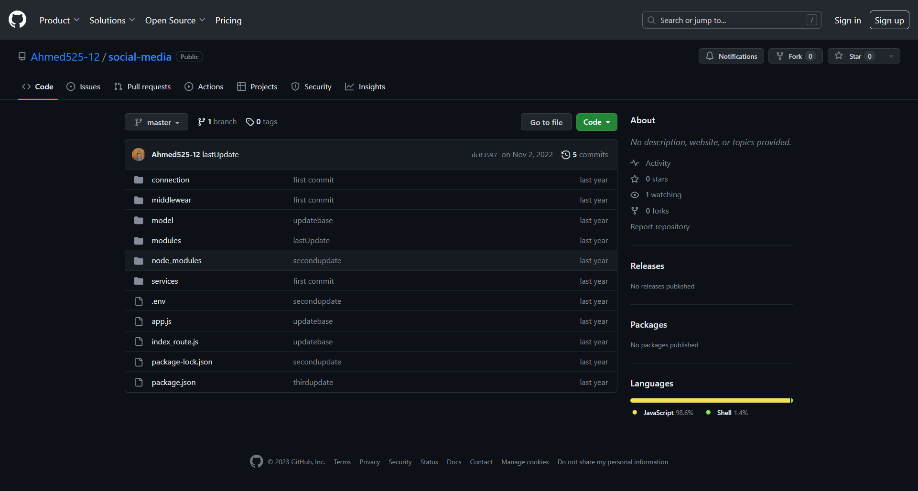Click the Sign up button

click(x=889, y=20)
